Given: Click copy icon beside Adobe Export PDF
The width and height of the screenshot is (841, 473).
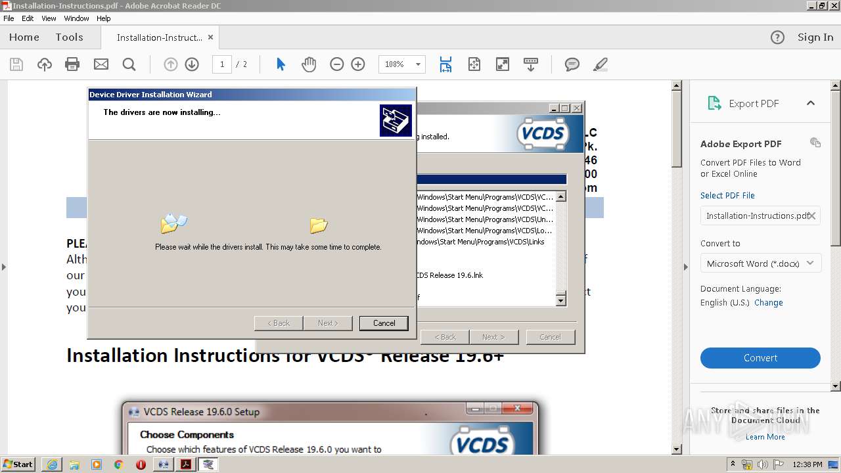Looking at the screenshot, I should 815,143.
